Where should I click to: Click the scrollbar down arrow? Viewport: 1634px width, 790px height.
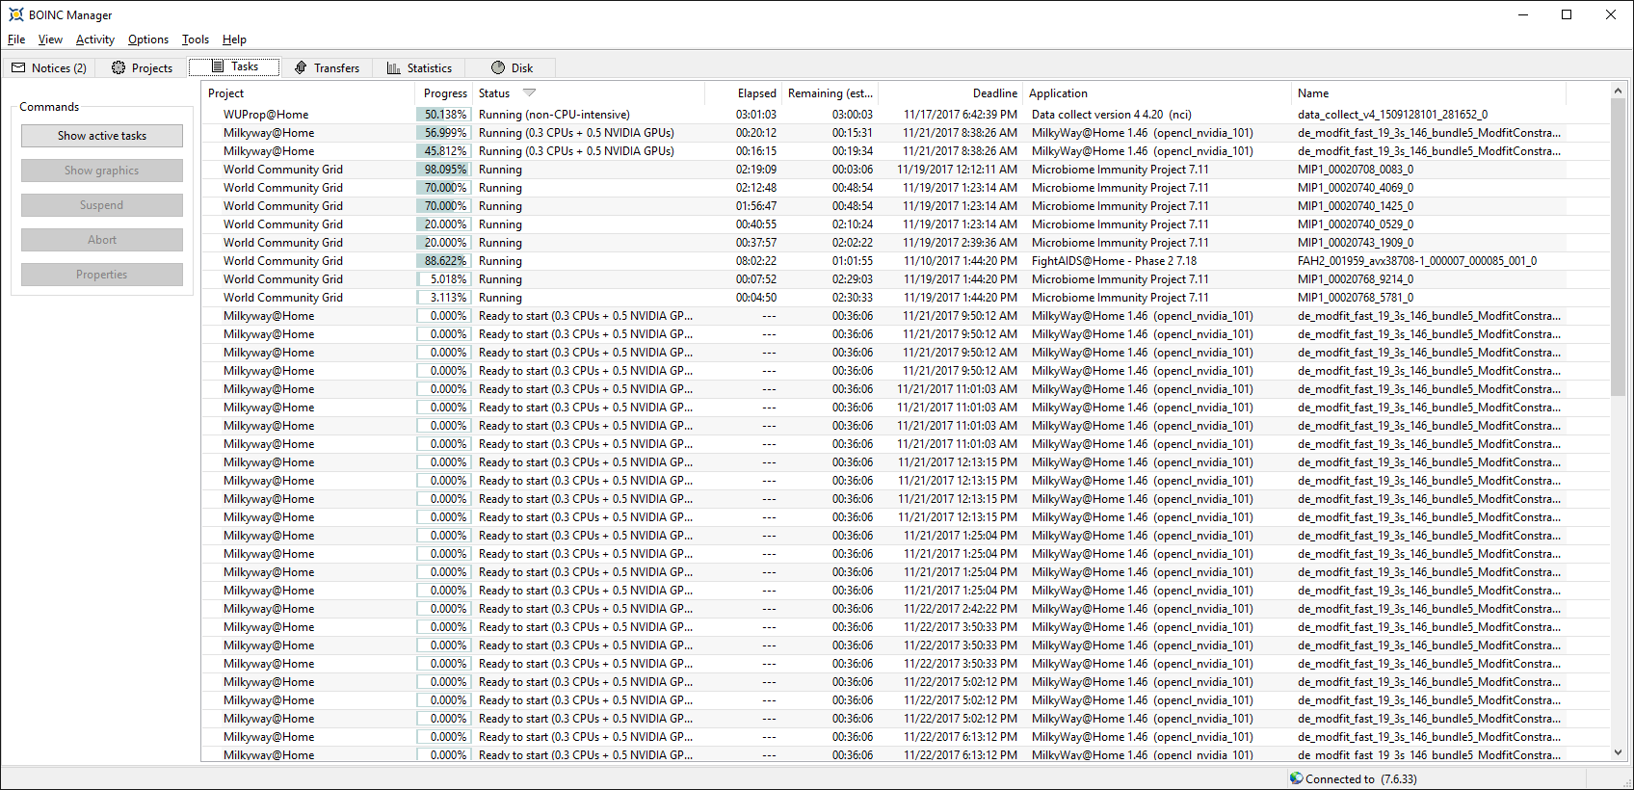pos(1618,753)
